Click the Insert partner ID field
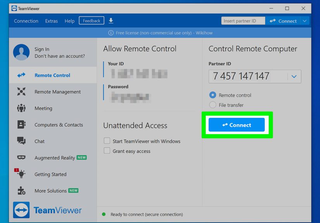Viewport: 320px width, 223px height. tap(243, 21)
